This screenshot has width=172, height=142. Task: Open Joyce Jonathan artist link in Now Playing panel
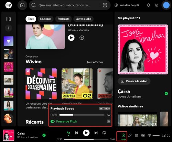[x=129, y=96]
